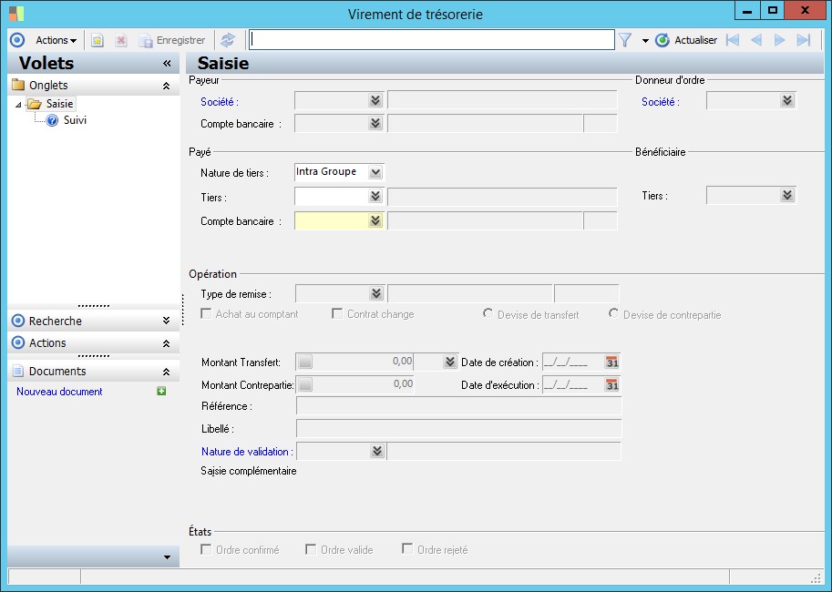This screenshot has height=592, width=832.
Task: Click the application icon in title bar
Action: click(x=15, y=14)
